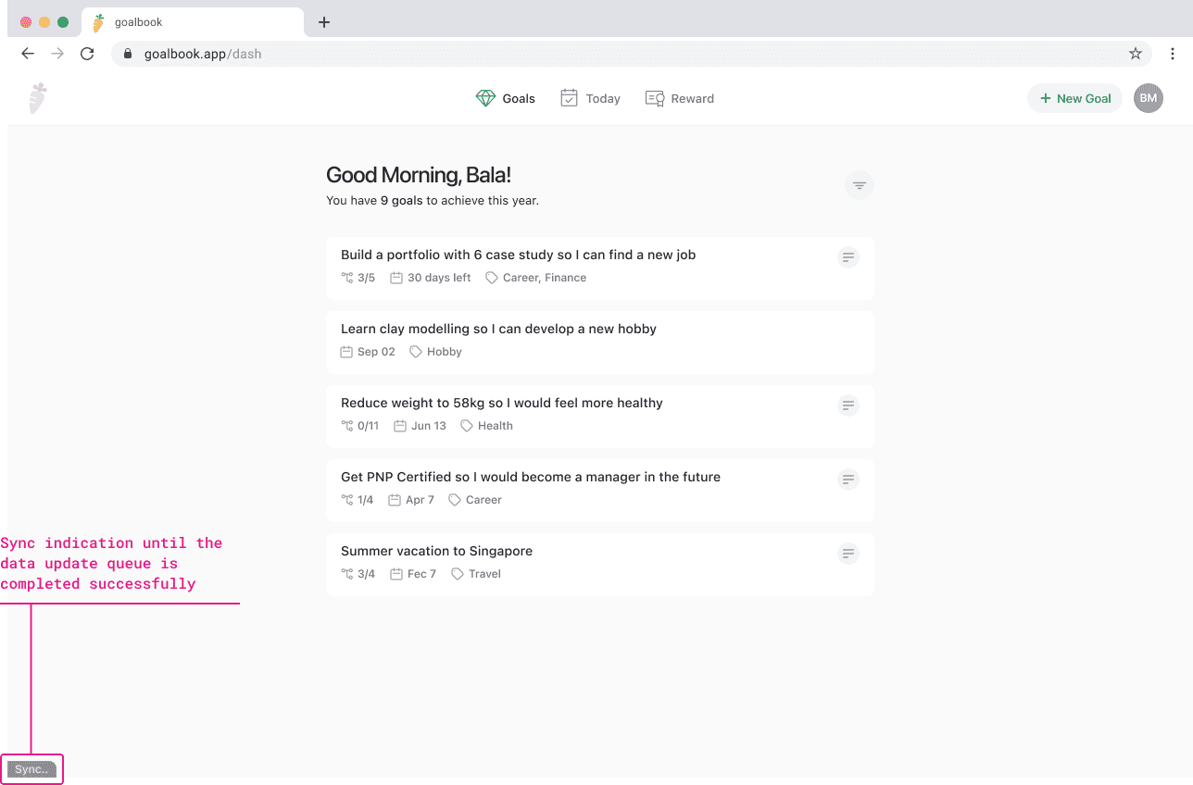Click the 3/5 progress indicator on the portfolio goal
The width and height of the screenshot is (1193, 785).
(358, 277)
